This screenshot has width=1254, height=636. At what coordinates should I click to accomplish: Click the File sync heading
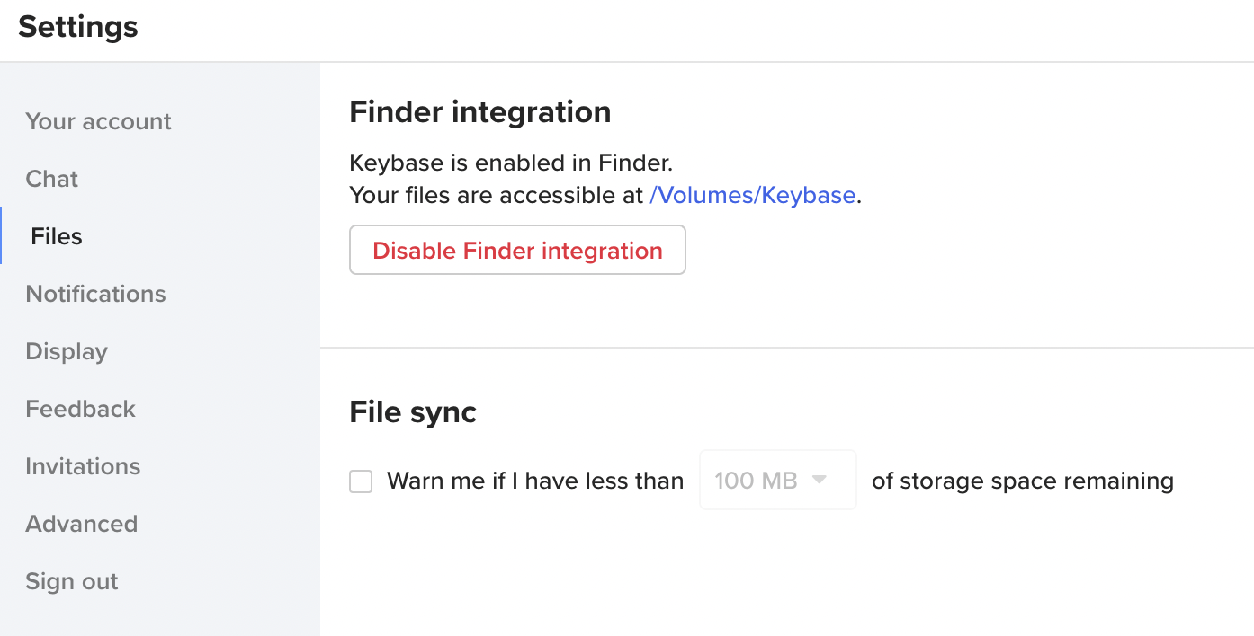click(x=413, y=412)
